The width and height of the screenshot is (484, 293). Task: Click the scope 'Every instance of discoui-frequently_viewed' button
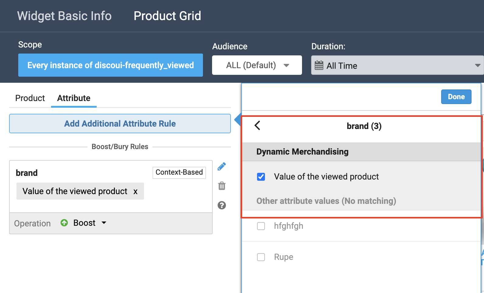click(111, 65)
